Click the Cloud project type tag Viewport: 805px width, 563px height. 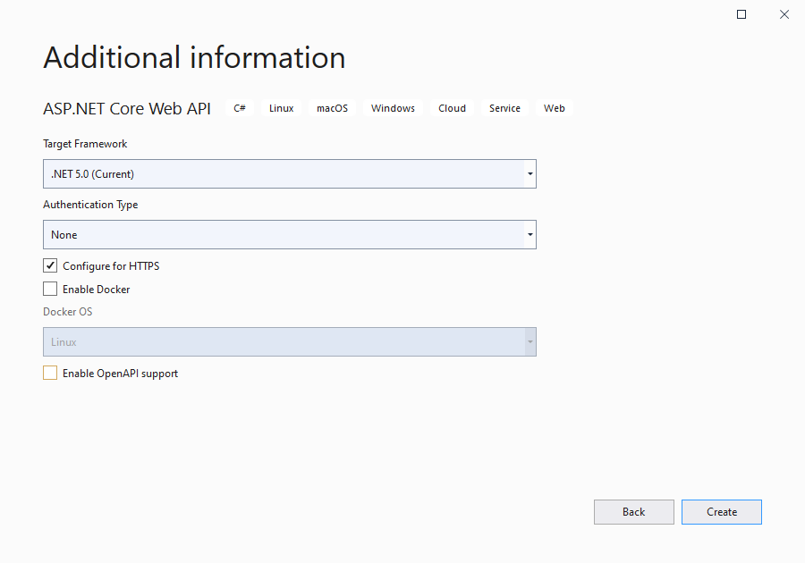[x=452, y=108]
